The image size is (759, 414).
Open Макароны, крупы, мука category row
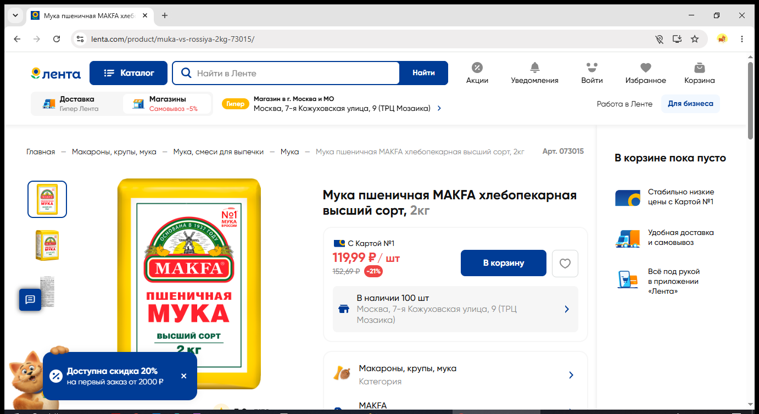coord(455,374)
